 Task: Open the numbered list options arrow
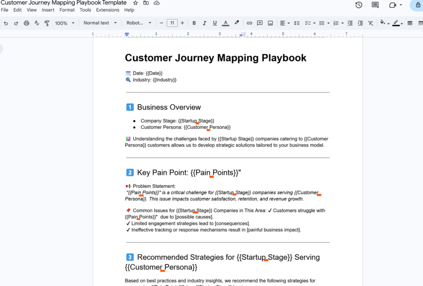point(342,23)
